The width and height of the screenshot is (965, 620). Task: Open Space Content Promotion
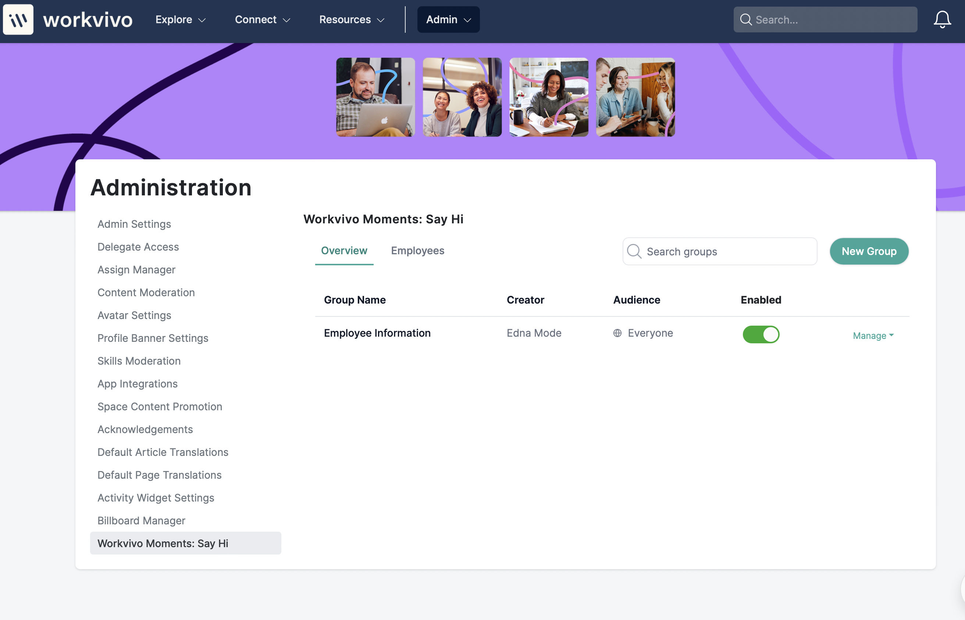coord(160,406)
